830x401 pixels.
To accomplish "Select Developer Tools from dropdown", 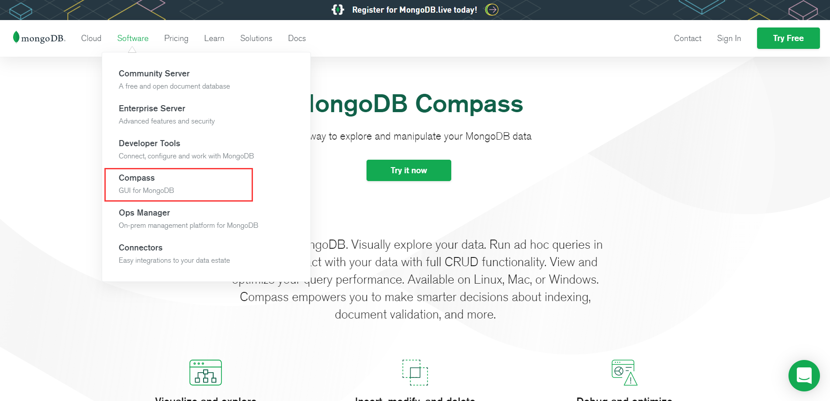I will [149, 143].
